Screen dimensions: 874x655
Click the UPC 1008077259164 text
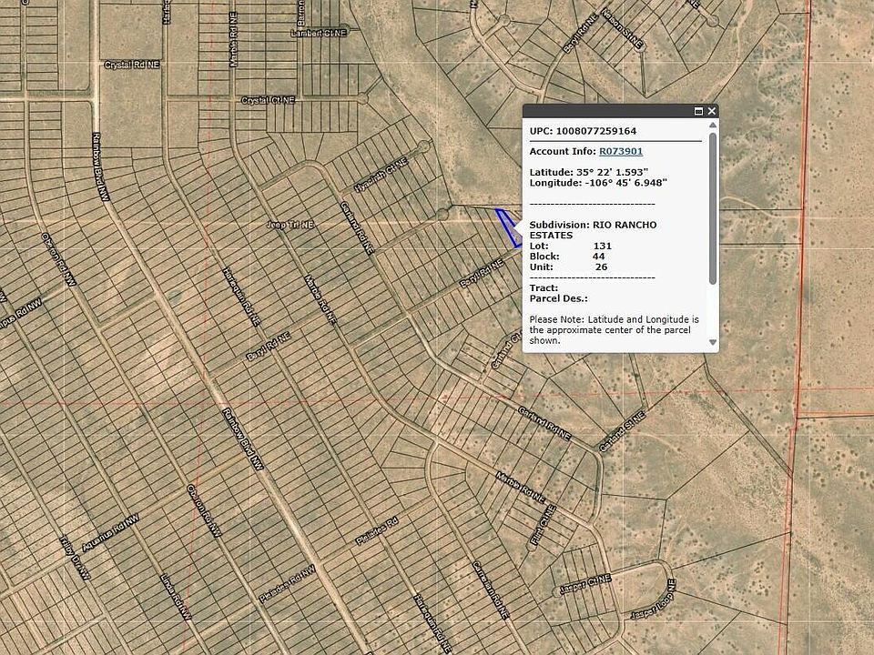point(583,131)
